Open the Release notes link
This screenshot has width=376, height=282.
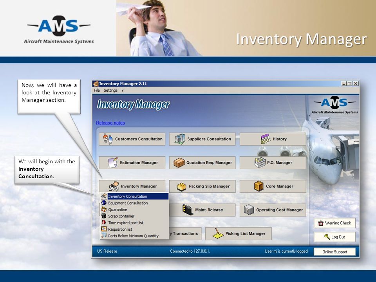110,123
